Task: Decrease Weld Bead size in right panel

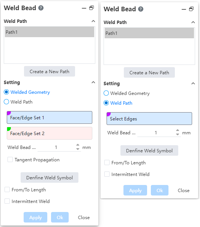Action: 177,134
